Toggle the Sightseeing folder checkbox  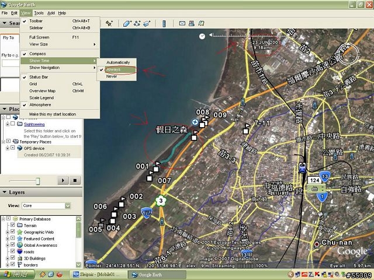pos(13,124)
